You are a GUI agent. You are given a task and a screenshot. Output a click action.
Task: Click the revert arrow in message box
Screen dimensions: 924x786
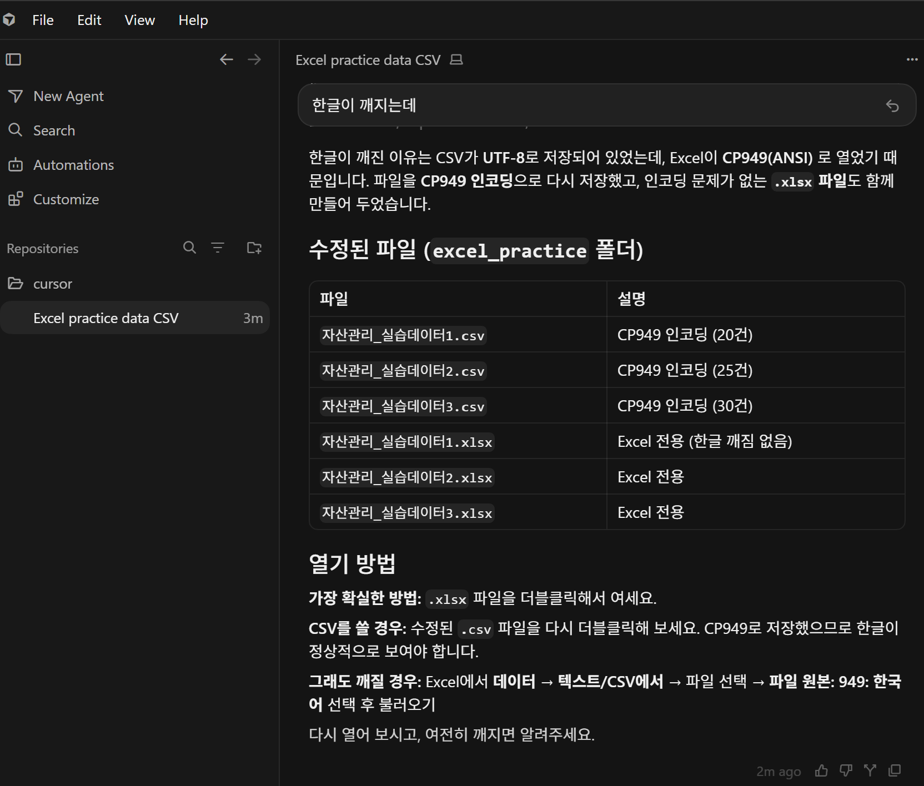(892, 105)
